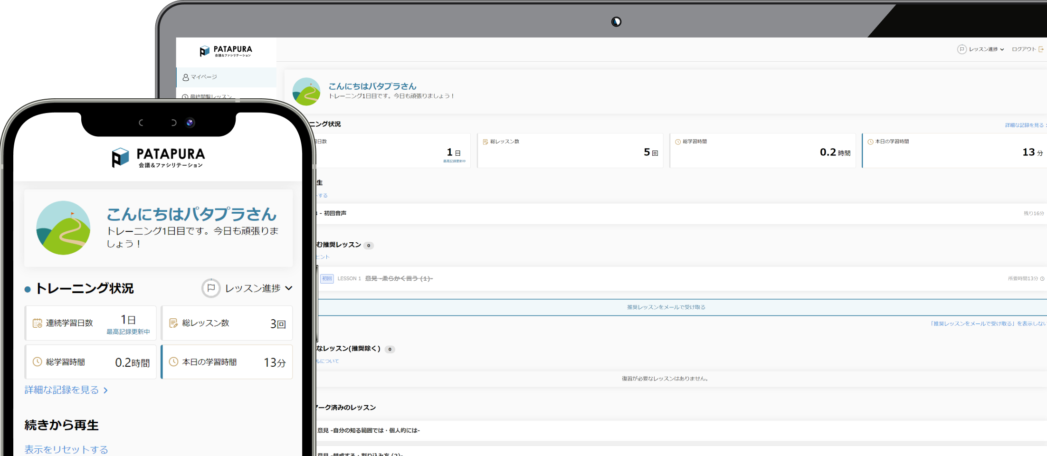Click chevron beside レッスン進捗 on phone
The width and height of the screenshot is (1047, 456).
click(x=288, y=288)
